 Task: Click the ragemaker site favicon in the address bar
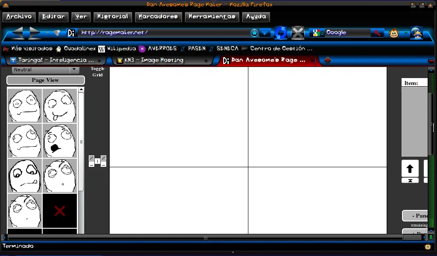click(71, 33)
